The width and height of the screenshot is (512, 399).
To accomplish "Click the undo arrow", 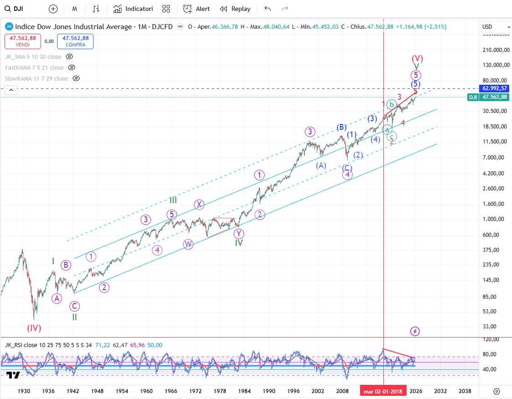I will (x=267, y=9).
